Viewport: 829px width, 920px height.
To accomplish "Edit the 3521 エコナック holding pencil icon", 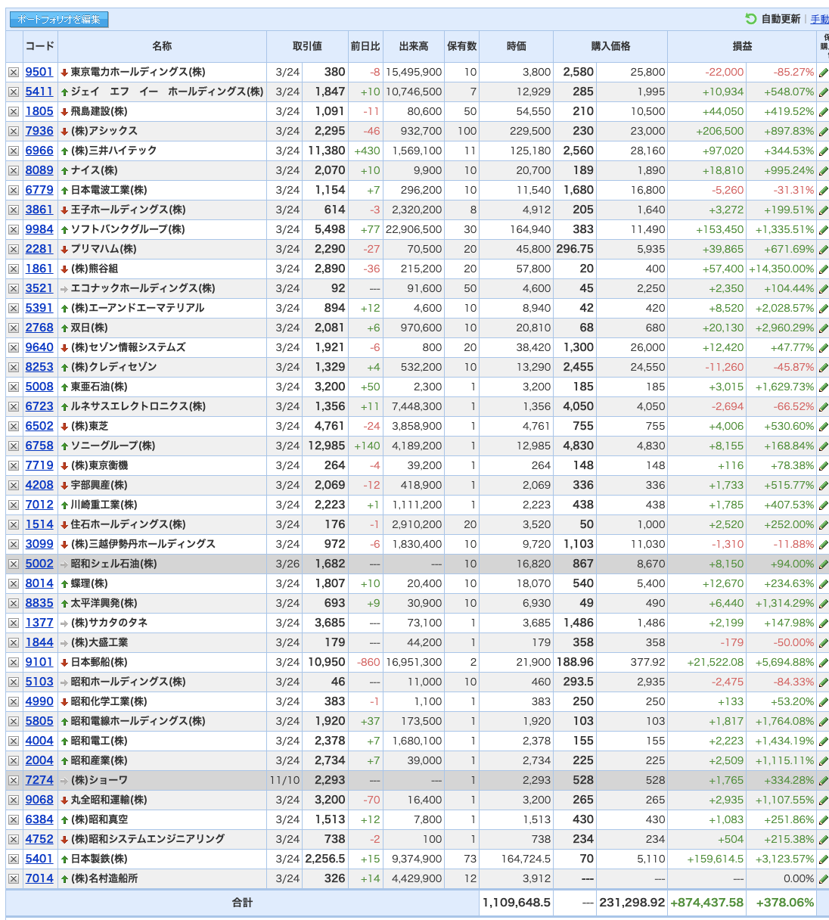I will (x=824, y=288).
